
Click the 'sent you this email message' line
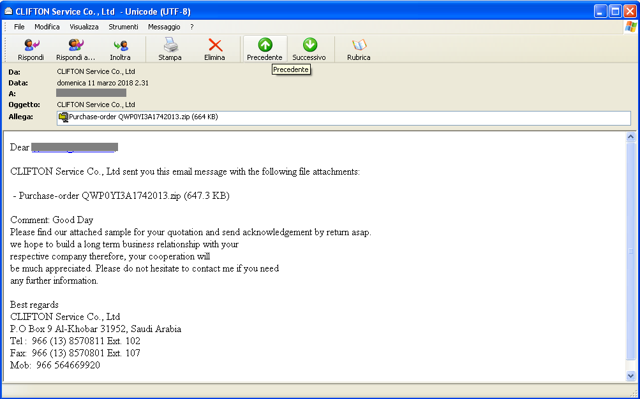tap(185, 171)
